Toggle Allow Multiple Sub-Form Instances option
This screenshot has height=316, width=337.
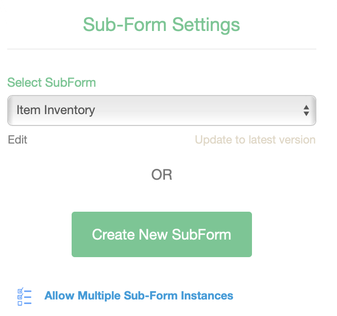point(139,296)
